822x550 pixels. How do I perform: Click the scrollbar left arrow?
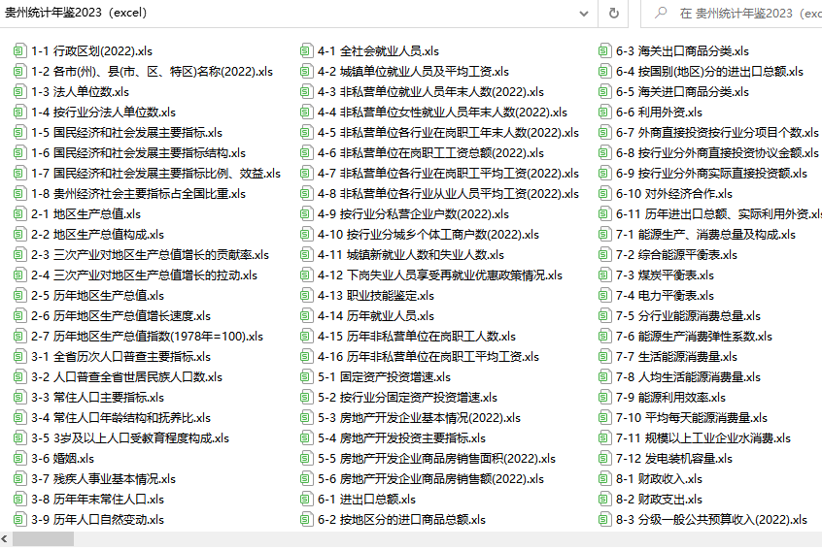click(5, 539)
